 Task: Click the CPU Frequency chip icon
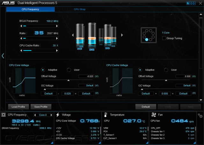pyautogui.click(x=4, y=115)
